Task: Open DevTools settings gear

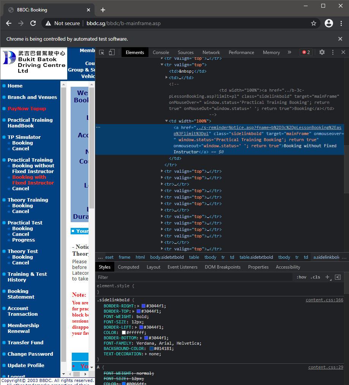Action: click(322, 52)
